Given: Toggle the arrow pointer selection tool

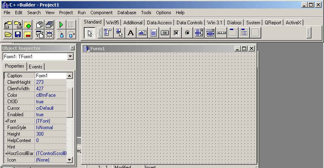Looking at the screenshot, I should pos(90,33).
